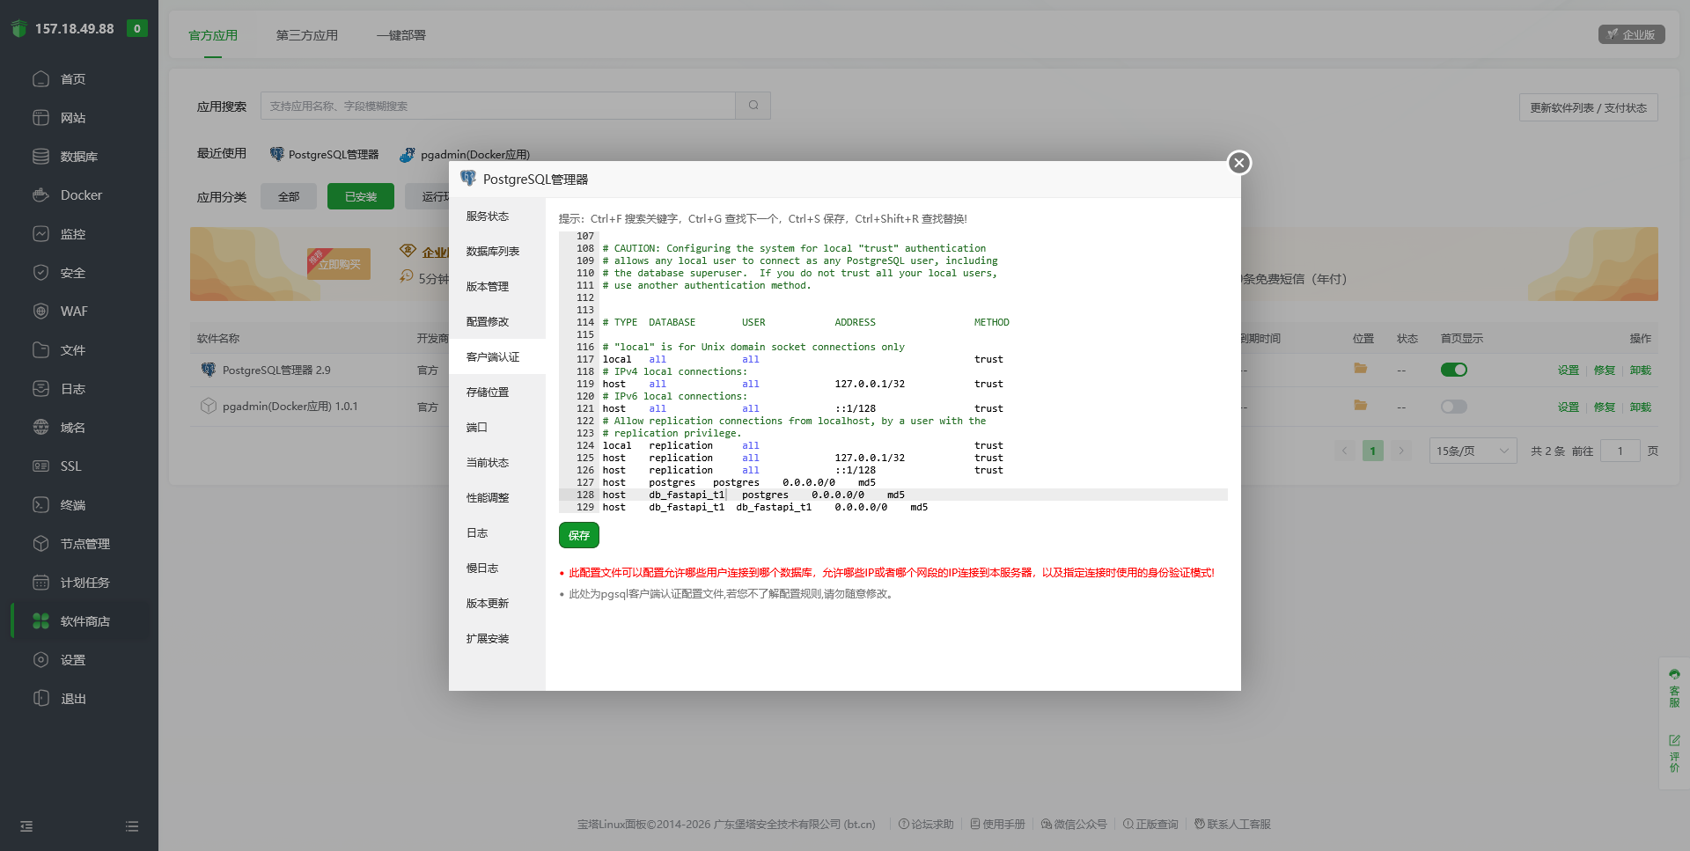Image resolution: width=1690 pixels, height=851 pixels.
Task: Open the 首页 home icon in sidebar
Action: click(x=40, y=79)
